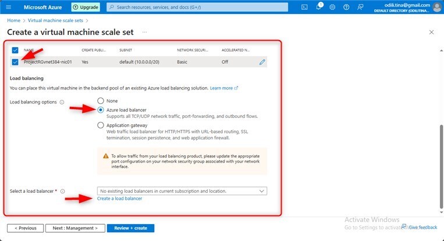Uncheck the ProjectRGvnet384-nic01 row checkbox
Screen dimensions: 444x241
pyautogui.click(x=15, y=62)
